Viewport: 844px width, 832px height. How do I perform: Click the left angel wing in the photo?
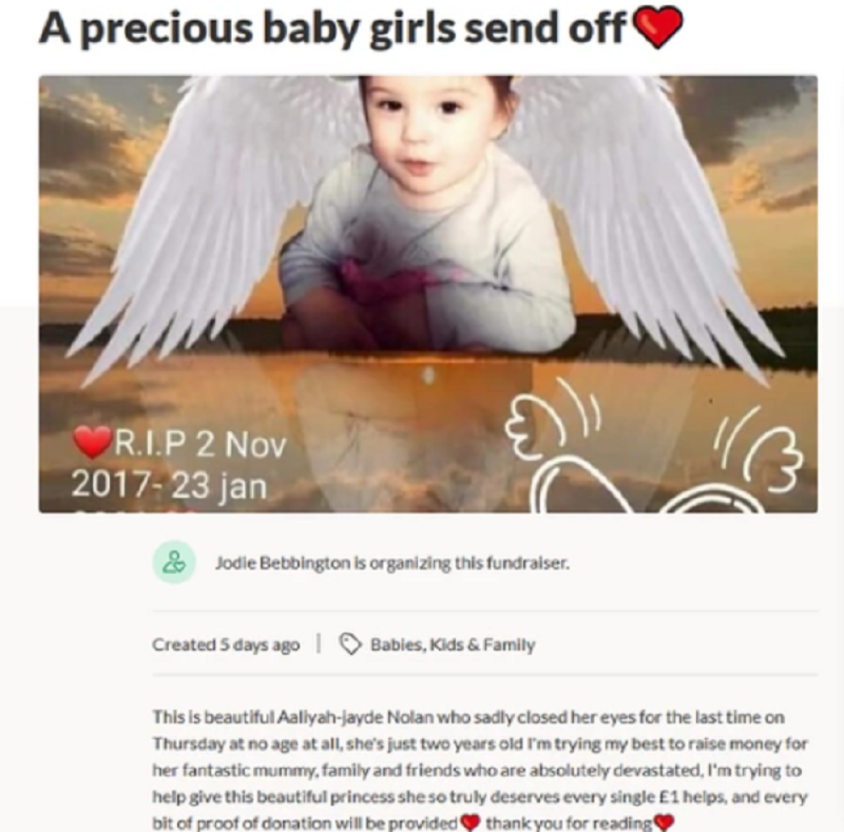click(204, 215)
